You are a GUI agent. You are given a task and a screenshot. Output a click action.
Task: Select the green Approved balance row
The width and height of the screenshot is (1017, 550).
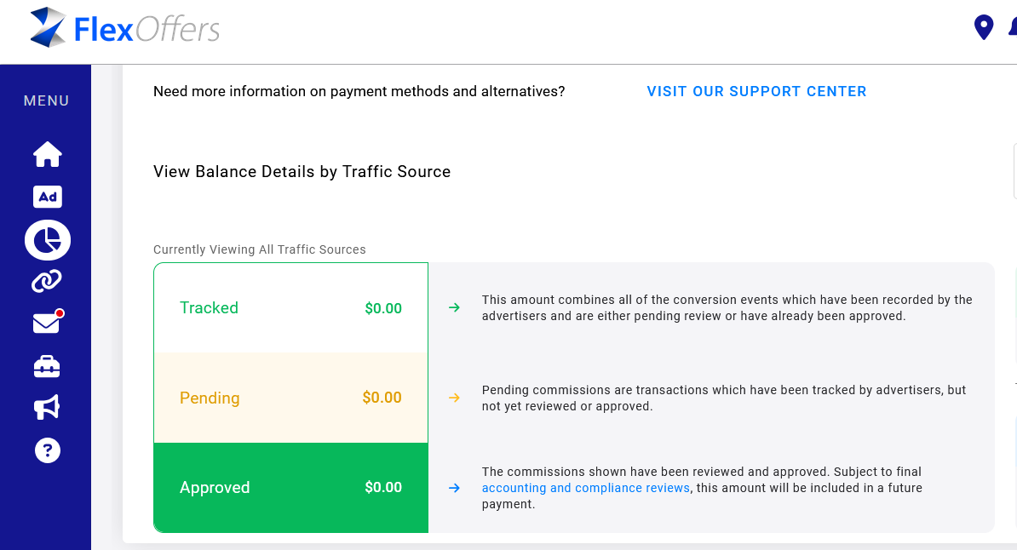[x=290, y=488]
